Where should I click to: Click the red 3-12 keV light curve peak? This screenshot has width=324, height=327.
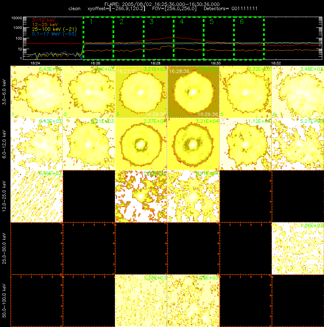pyautogui.click(x=174, y=38)
